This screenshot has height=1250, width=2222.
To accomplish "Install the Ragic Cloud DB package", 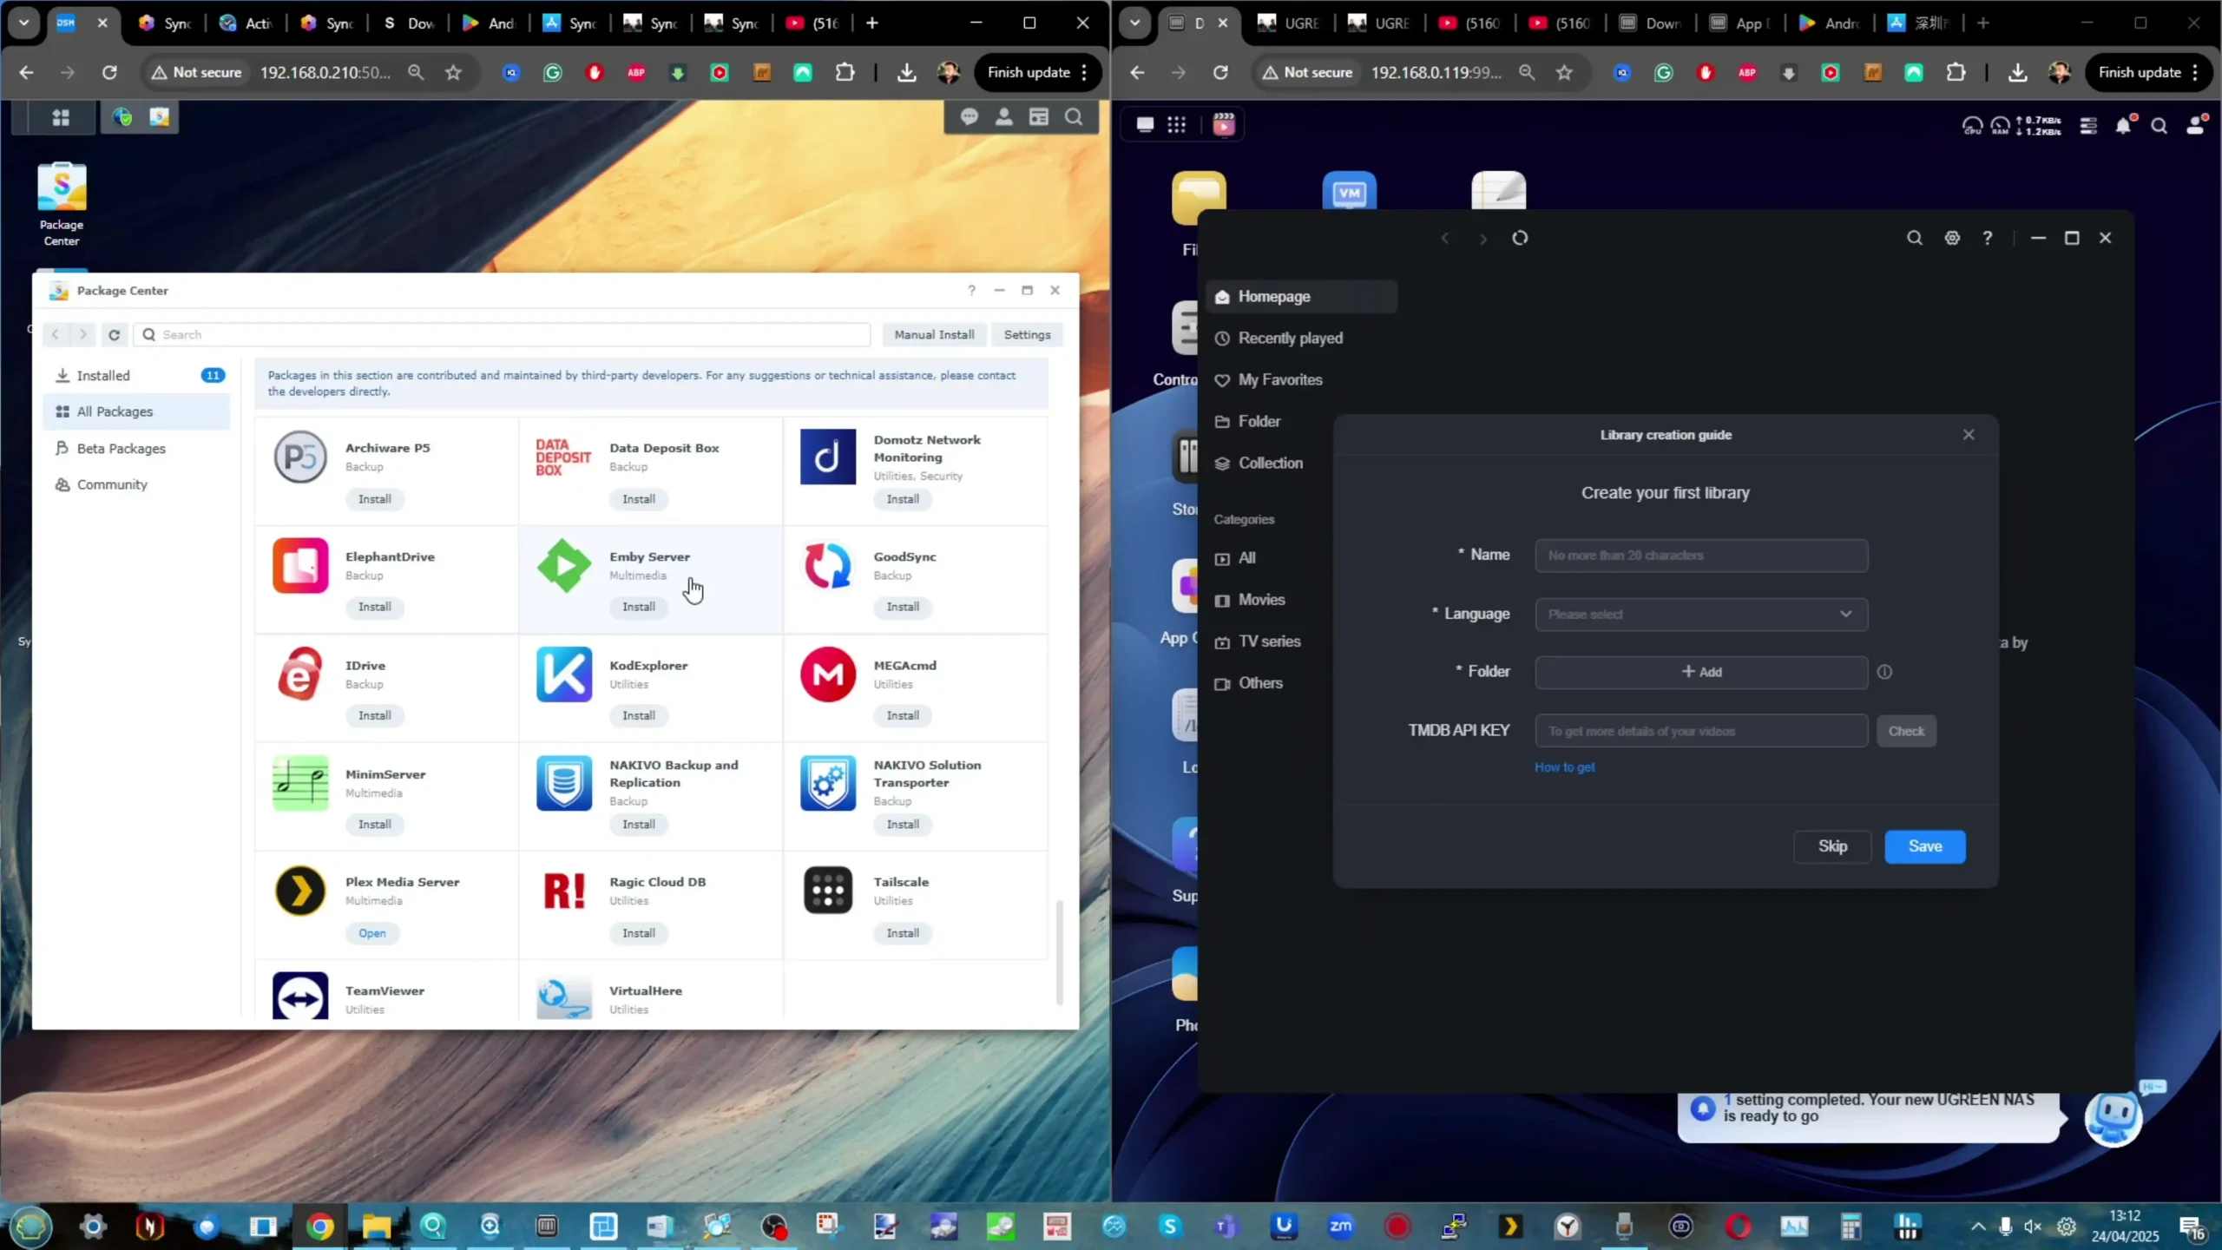I will click(638, 933).
